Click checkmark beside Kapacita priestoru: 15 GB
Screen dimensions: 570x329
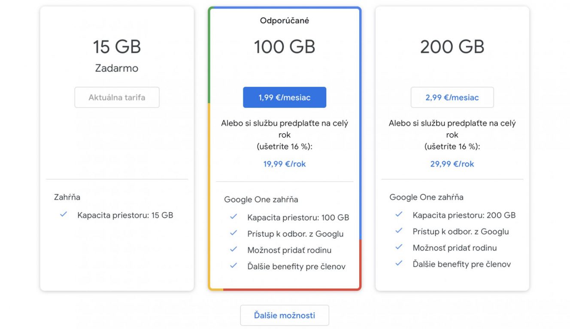[64, 214]
